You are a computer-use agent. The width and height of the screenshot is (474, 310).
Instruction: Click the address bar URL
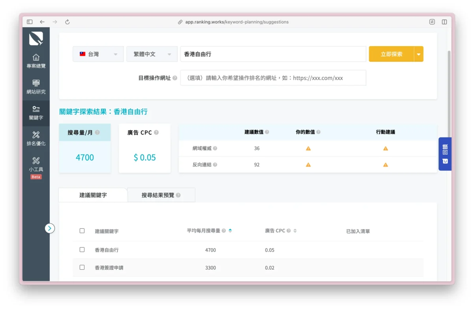(237, 22)
